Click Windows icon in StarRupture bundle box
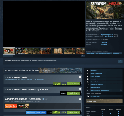The width and height of the screenshot is (124, 116). click(80, 99)
